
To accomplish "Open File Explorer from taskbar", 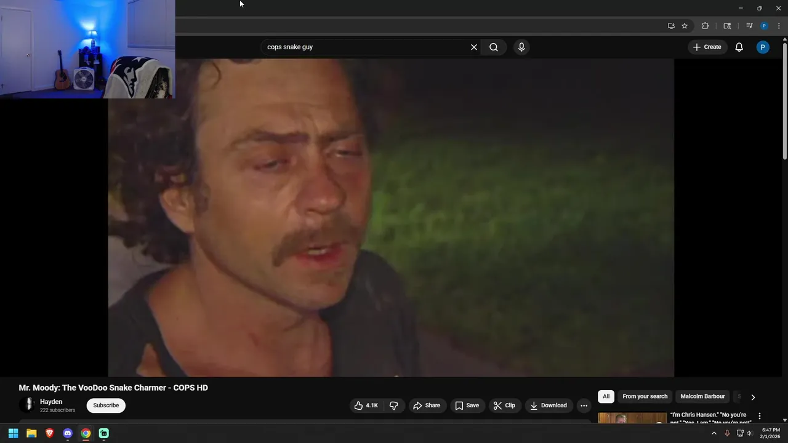I will click(x=31, y=433).
